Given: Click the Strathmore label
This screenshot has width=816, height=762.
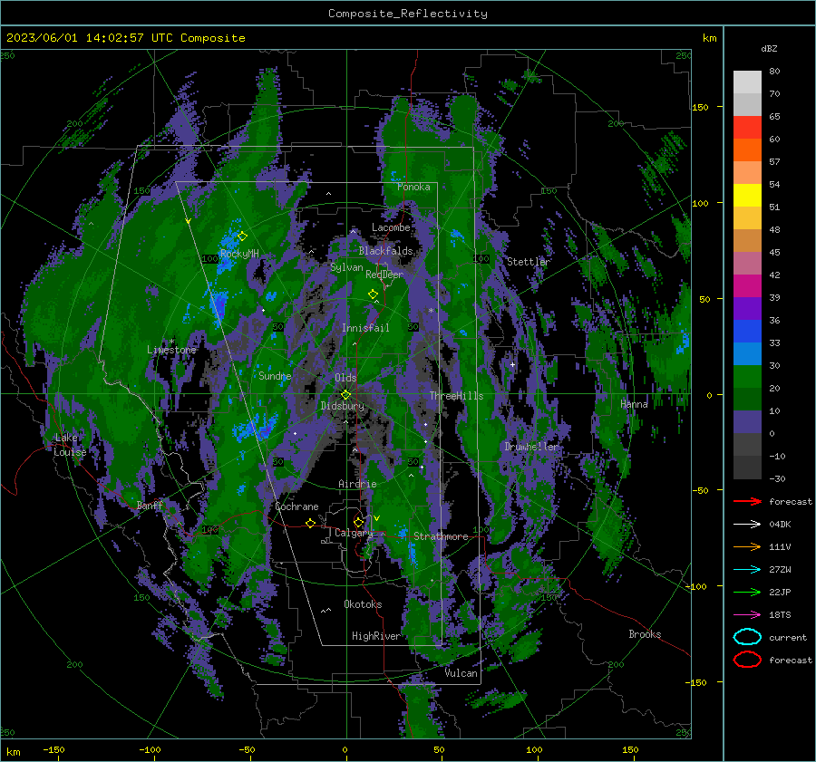Looking at the screenshot, I should (441, 536).
